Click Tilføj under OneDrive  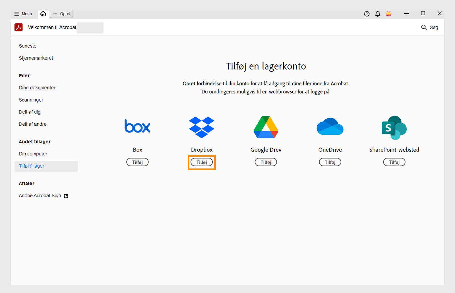coord(330,162)
